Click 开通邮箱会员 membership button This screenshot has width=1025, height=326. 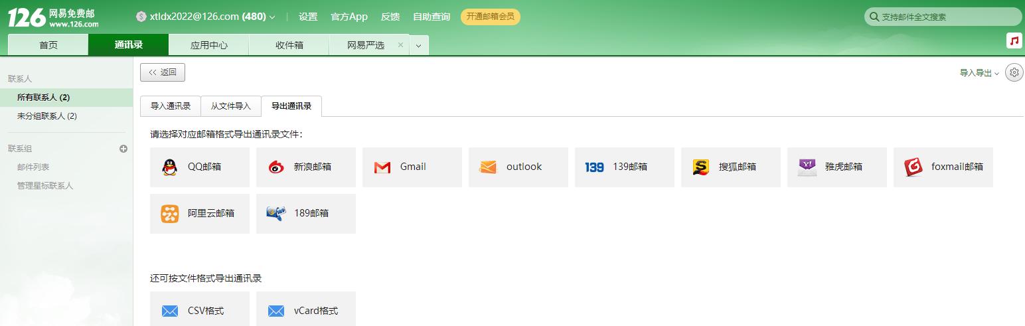click(x=490, y=17)
